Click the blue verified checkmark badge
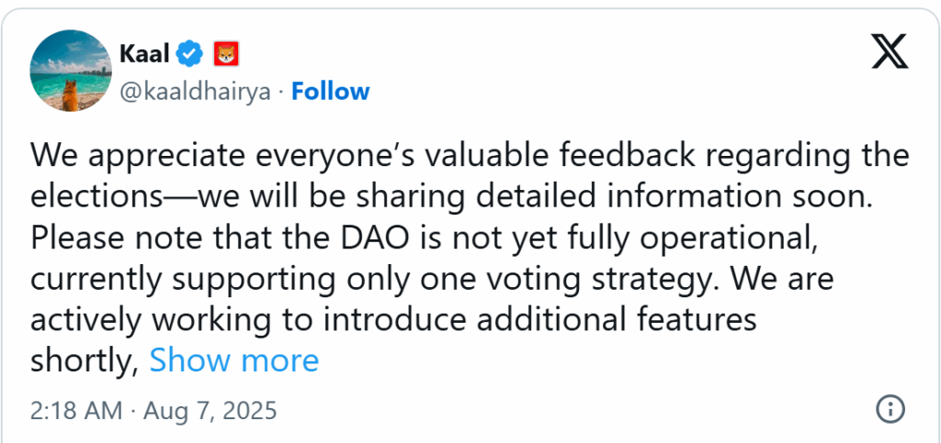 pos(190,54)
